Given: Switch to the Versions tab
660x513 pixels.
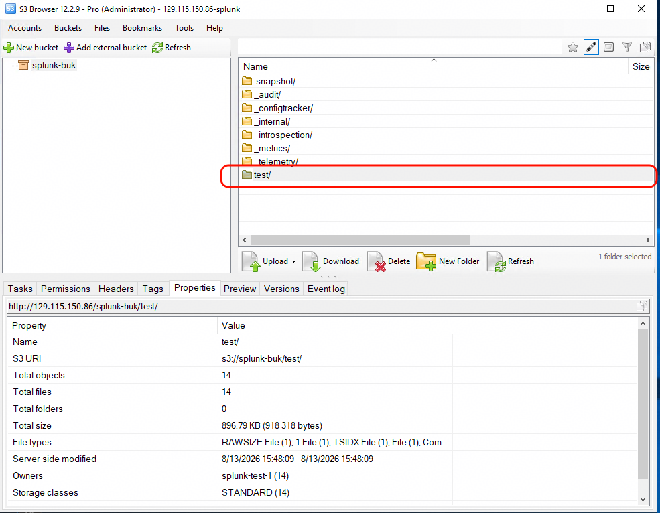Looking at the screenshot, I should coord(281,289).
